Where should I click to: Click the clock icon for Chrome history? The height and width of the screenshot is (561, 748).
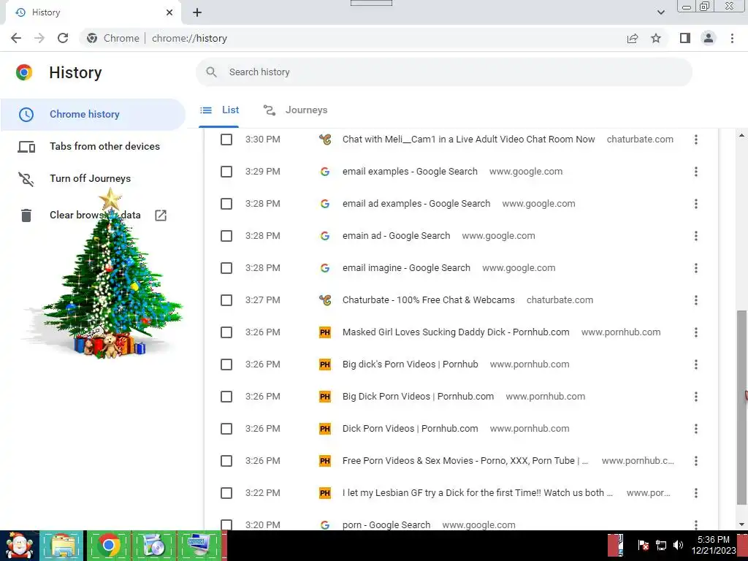point(26,115)
